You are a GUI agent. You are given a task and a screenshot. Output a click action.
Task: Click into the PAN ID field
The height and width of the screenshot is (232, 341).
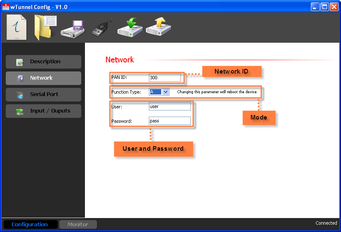point(165,78)
